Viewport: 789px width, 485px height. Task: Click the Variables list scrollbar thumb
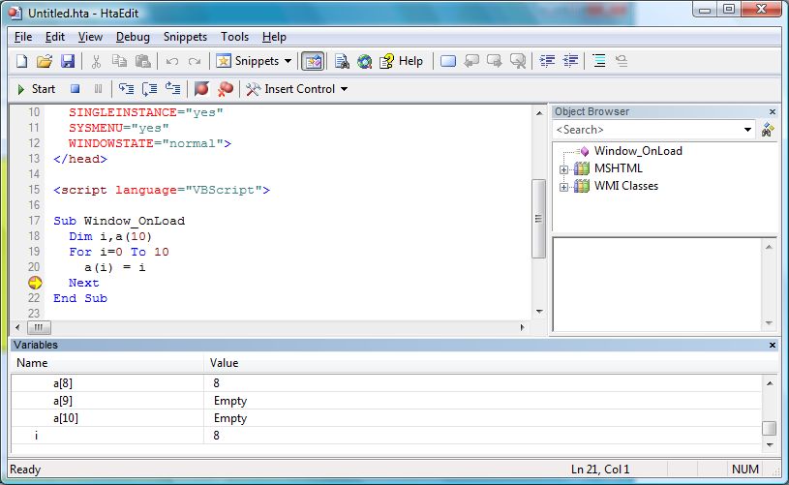[769, 428]
